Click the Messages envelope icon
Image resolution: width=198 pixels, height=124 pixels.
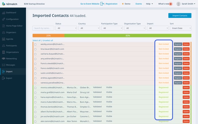pyautogui.click(x=3, y=65)
